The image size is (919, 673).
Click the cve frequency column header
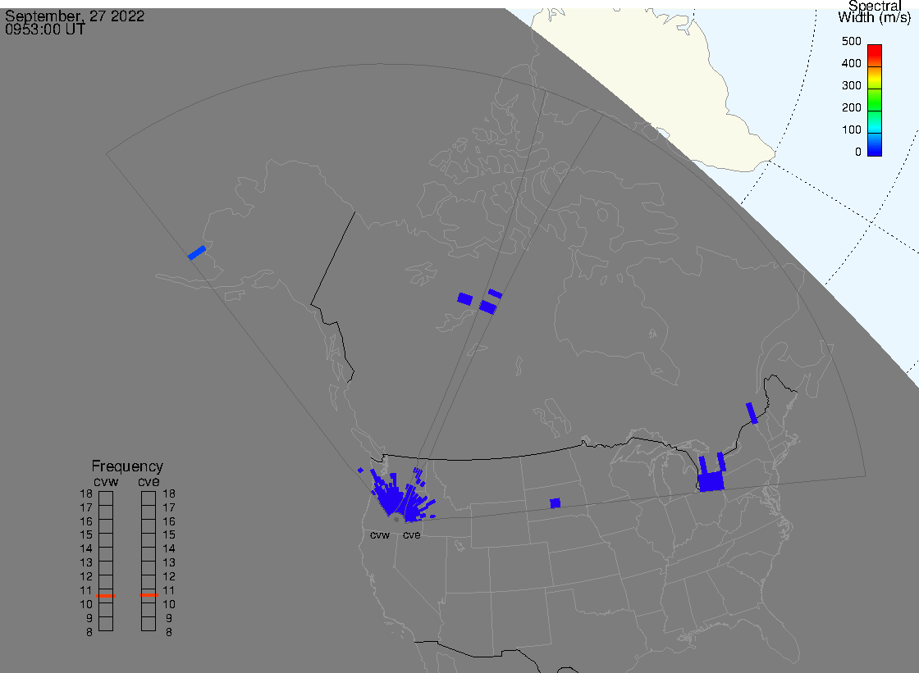(x=149, y=481)
